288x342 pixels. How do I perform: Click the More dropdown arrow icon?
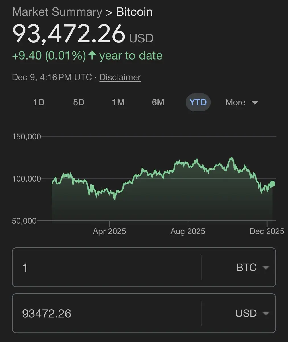click(x=255, y=103)
